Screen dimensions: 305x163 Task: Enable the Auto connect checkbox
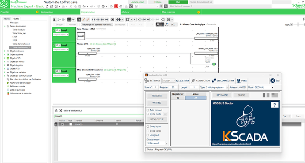(148, 110)
